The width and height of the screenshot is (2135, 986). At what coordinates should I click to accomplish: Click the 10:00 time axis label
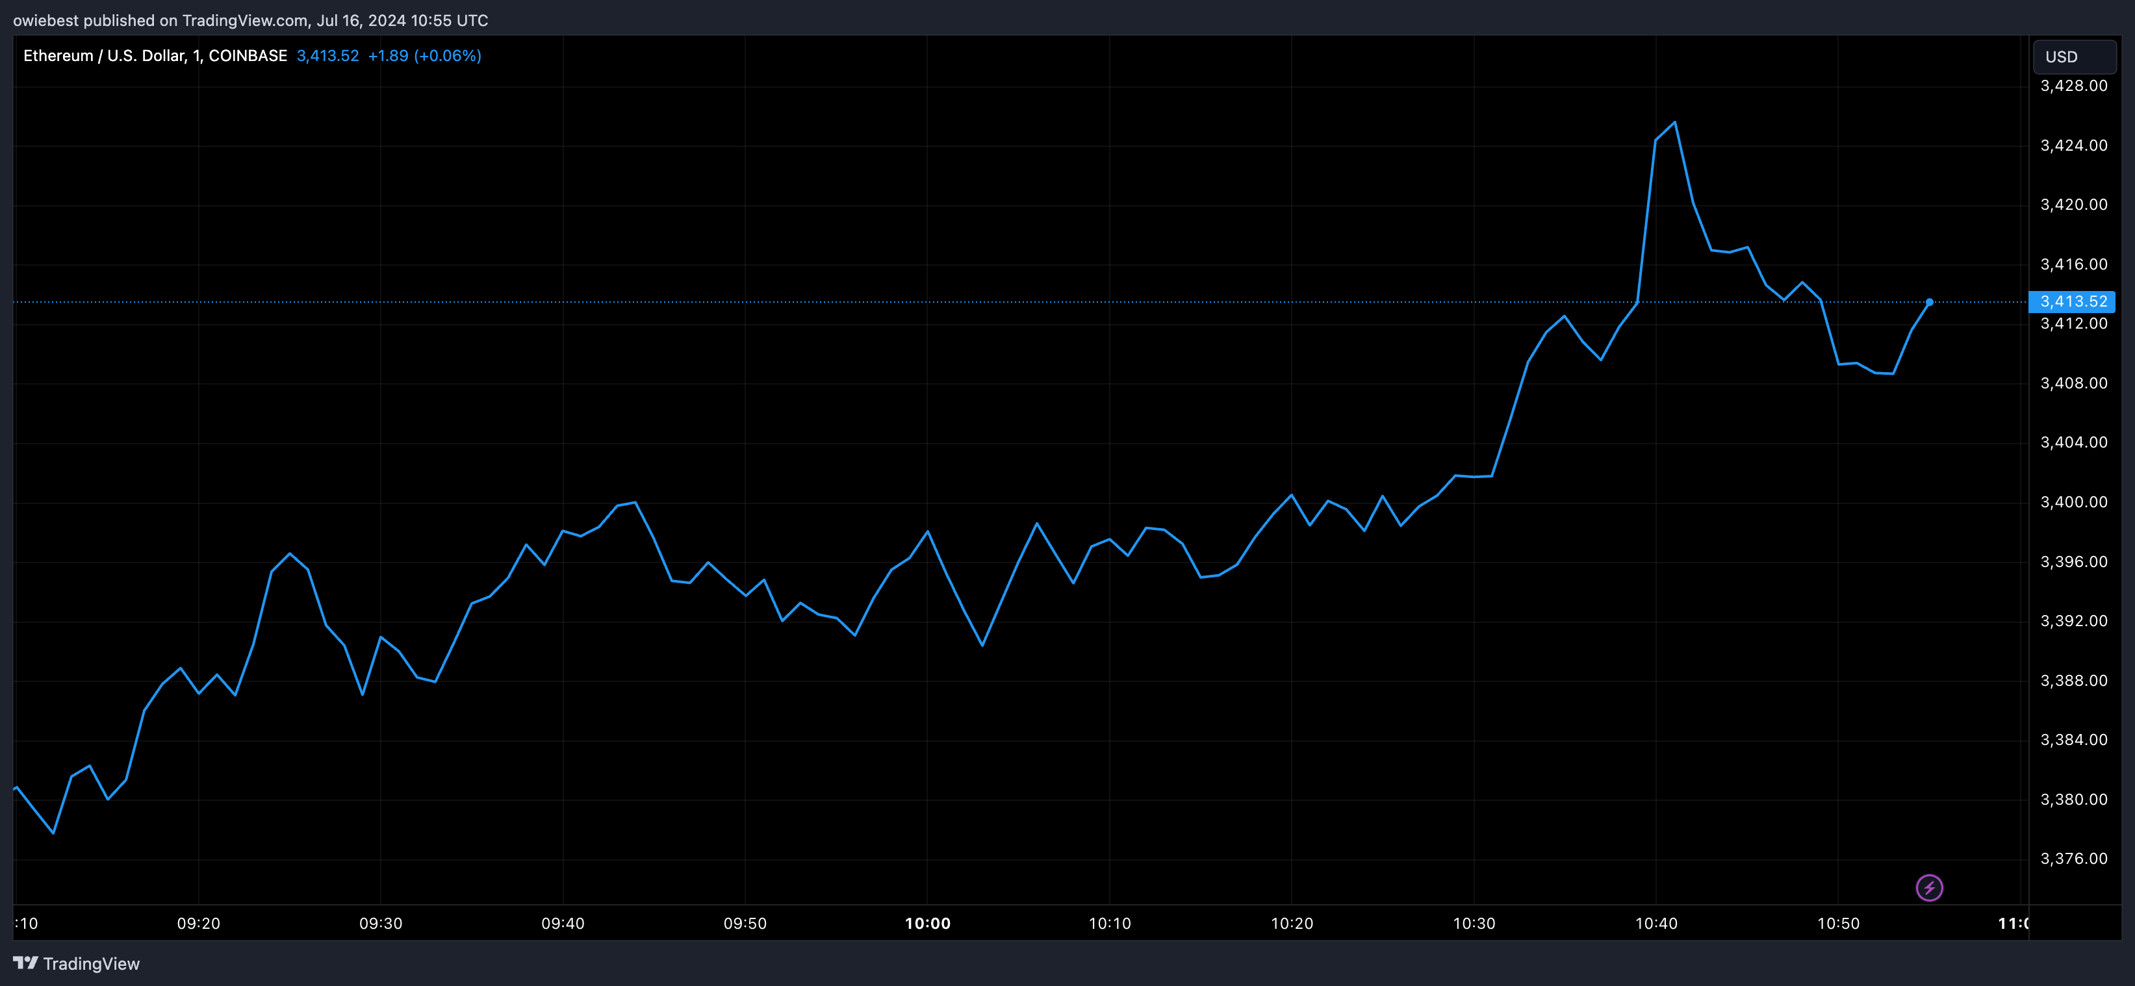[927, 923]
